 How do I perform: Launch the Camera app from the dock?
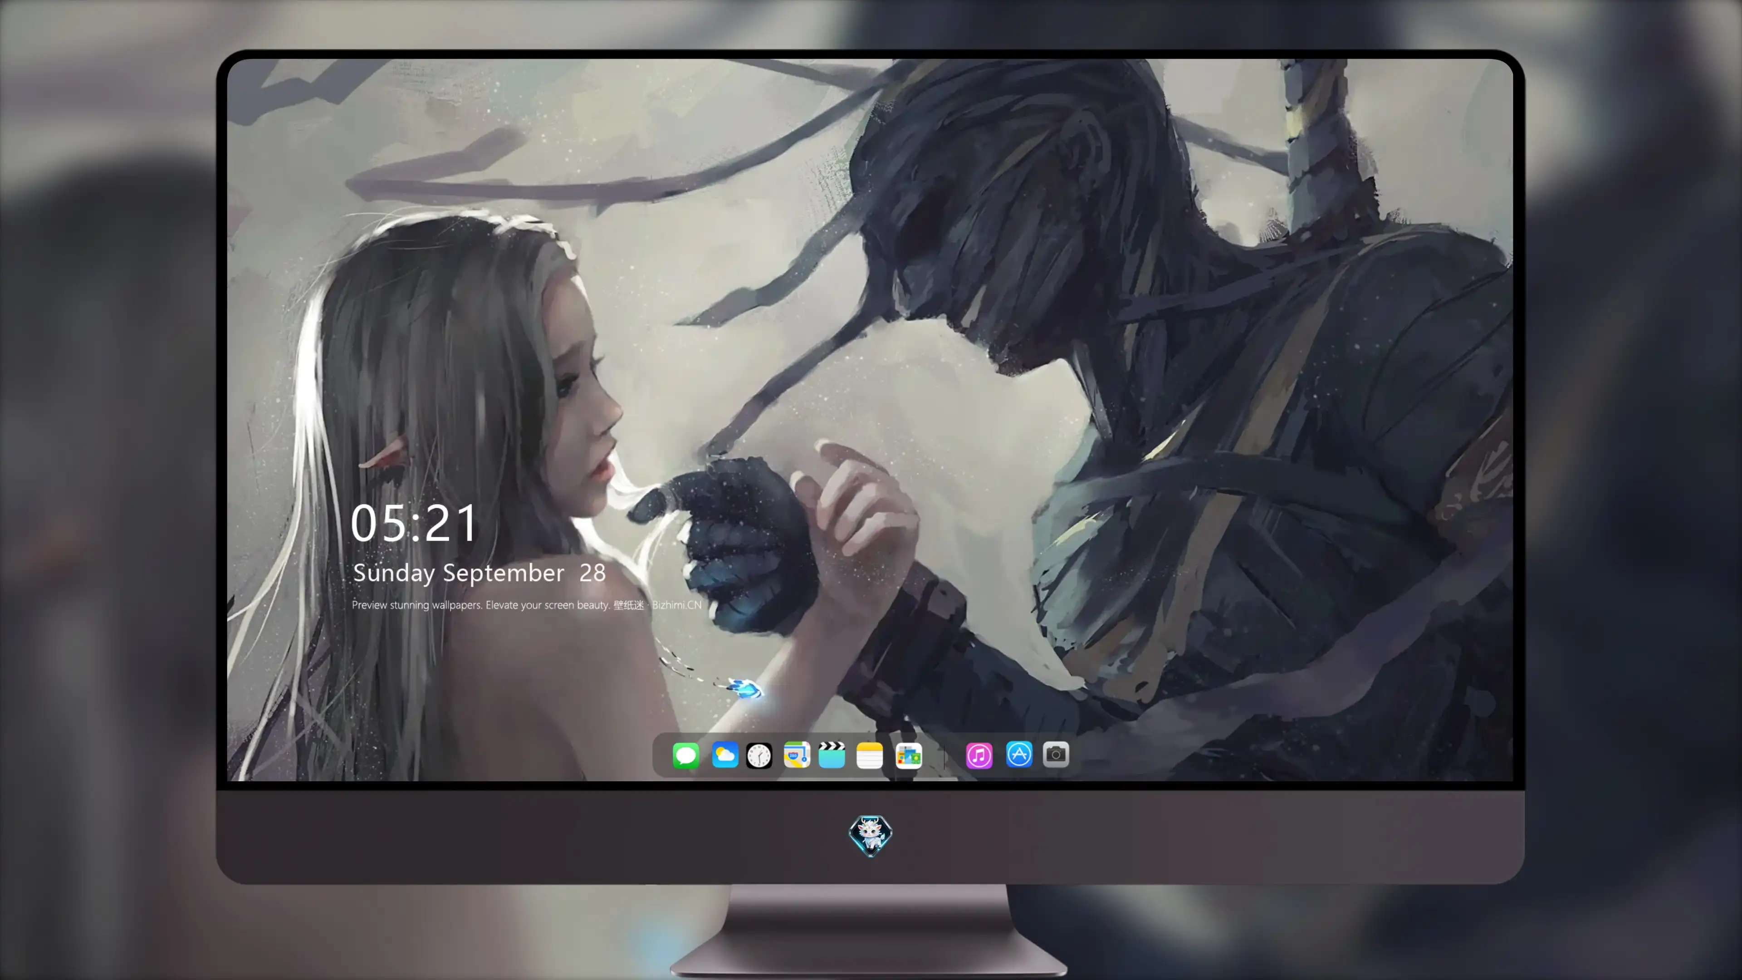click(x=1056, y=754)
